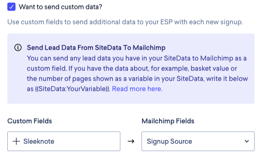Click the right arrow icon between fields
268x159 pixels.
(131, 141)
